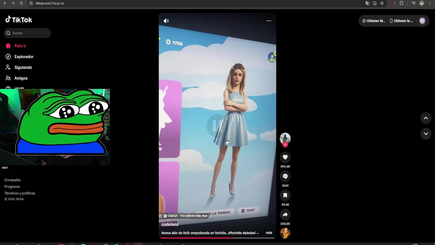Click the Chrome profile avatar
Screen dimensions: 435x245
coord(422,3)
